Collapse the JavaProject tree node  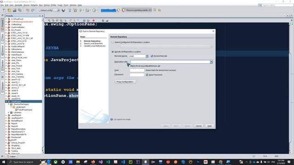coord(6,101)
